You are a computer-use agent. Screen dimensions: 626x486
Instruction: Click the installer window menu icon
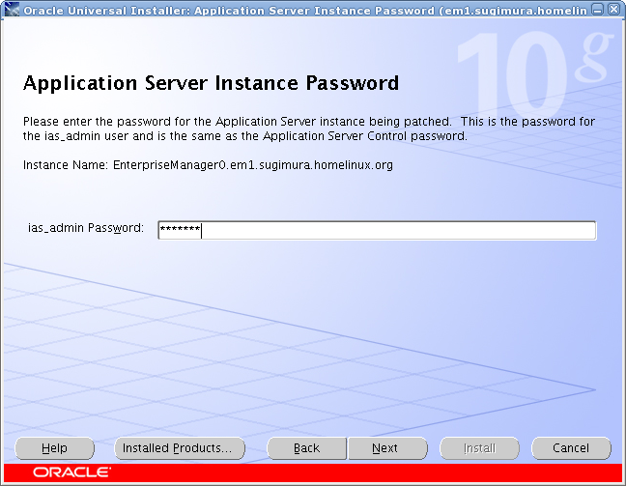(x=12, y=10)
